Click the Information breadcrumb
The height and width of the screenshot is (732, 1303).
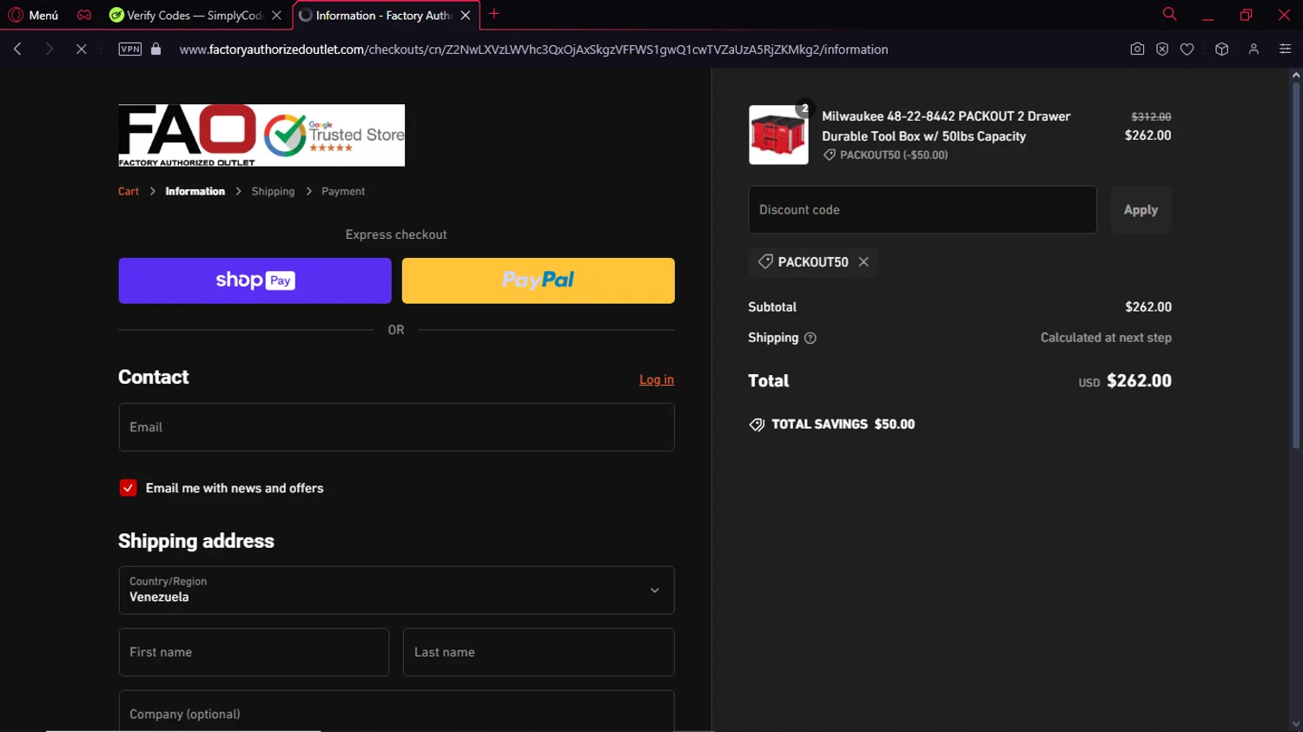pyautogui.click(x=195, y=191)
